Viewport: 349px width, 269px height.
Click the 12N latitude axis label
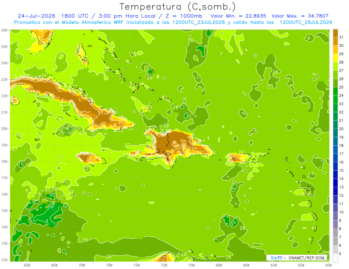pos(5,260)
